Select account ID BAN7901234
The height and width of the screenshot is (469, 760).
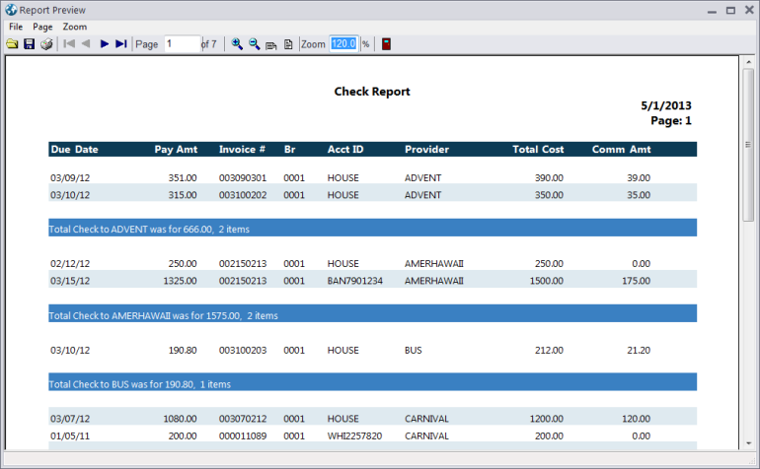pos(354,281)
